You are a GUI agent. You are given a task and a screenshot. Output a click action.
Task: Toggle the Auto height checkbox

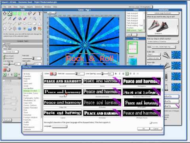coord(4,56)
